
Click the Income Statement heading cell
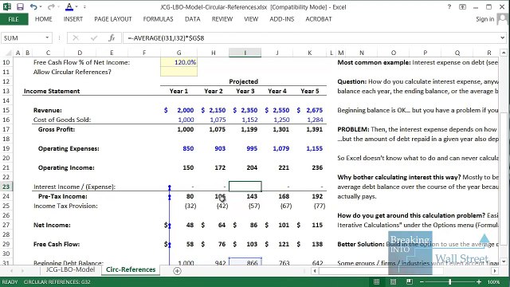coord(52,91)
